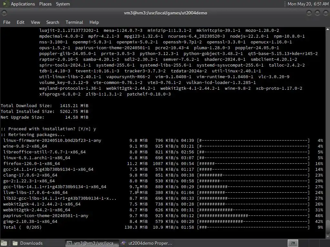Click the libreoffice-still-7.6.7-1 download line
The height and width of the screenshot is (247, 330).
point(163,152)
